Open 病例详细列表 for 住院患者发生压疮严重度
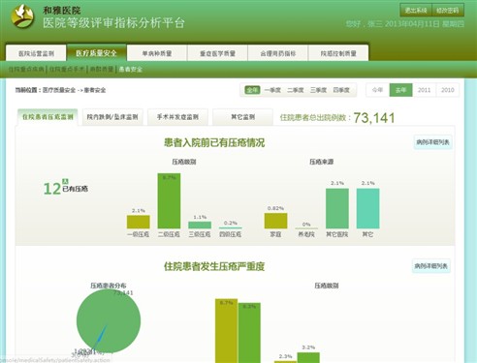 coord(431,266)
